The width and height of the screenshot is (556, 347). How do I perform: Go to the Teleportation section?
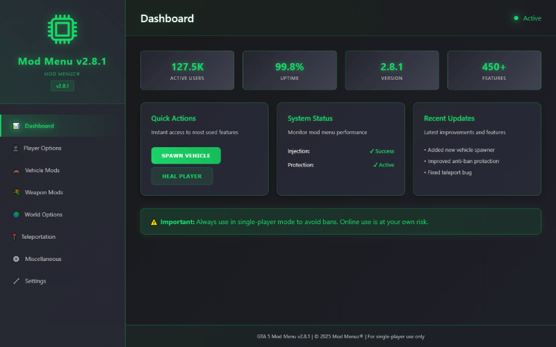pyautogui.click(x=38, y=237)
